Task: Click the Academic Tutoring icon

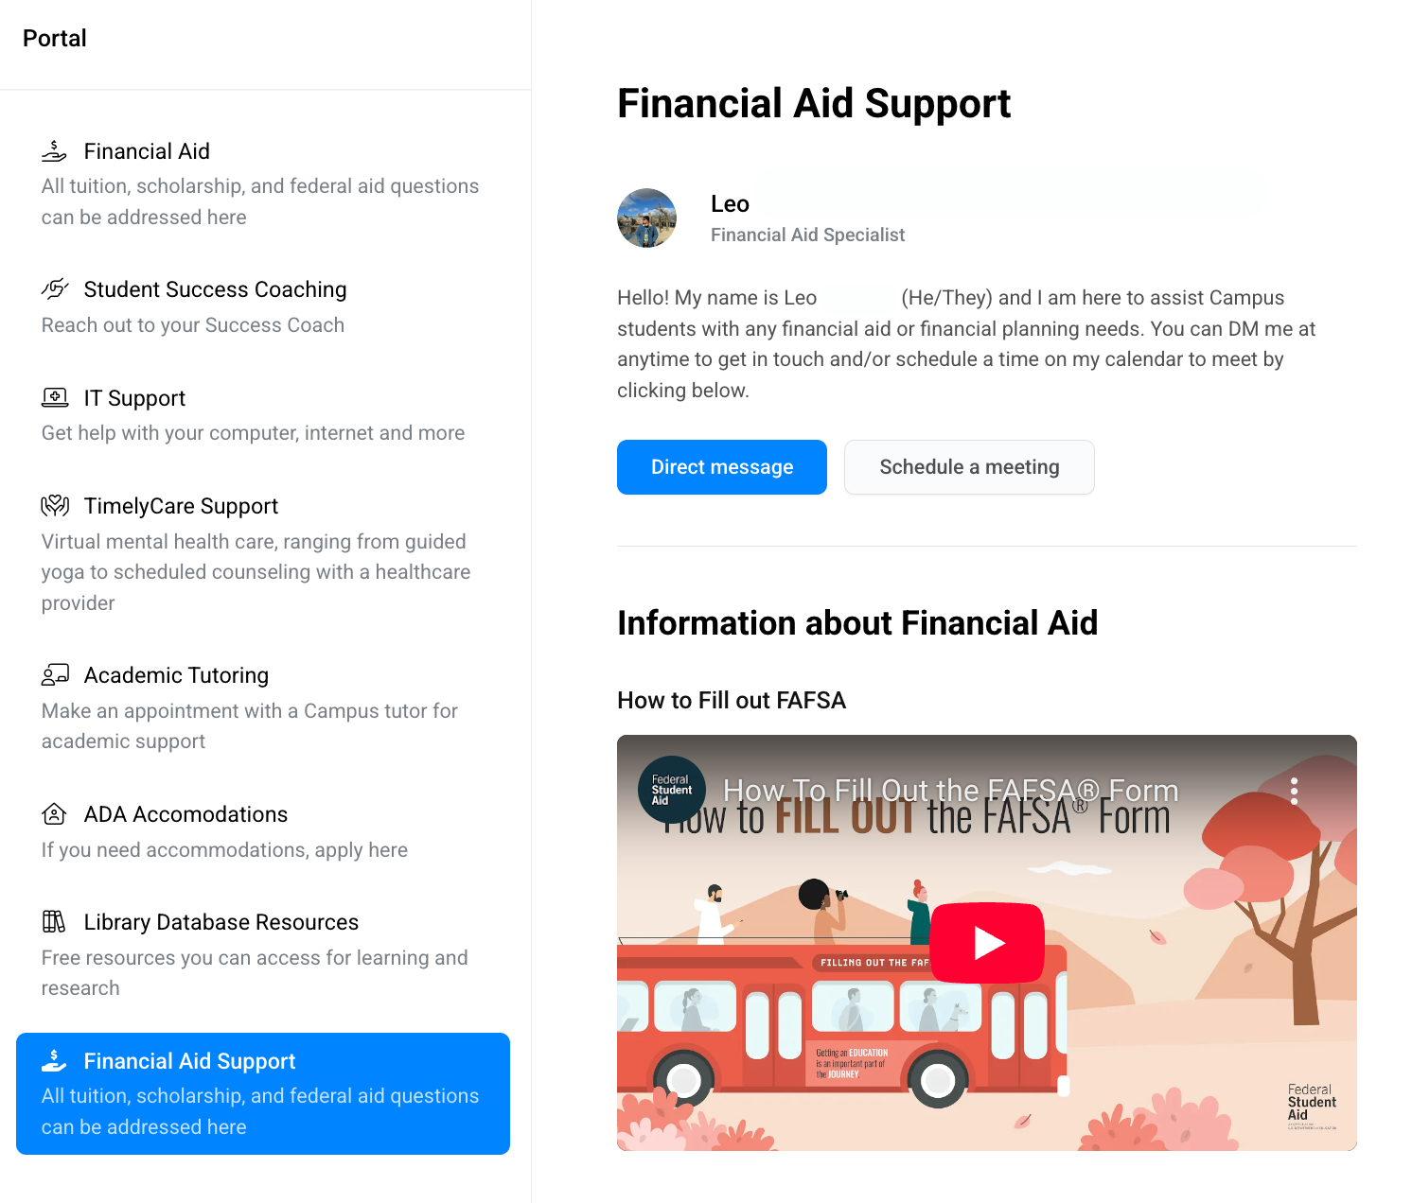Action: click(55, 674)
